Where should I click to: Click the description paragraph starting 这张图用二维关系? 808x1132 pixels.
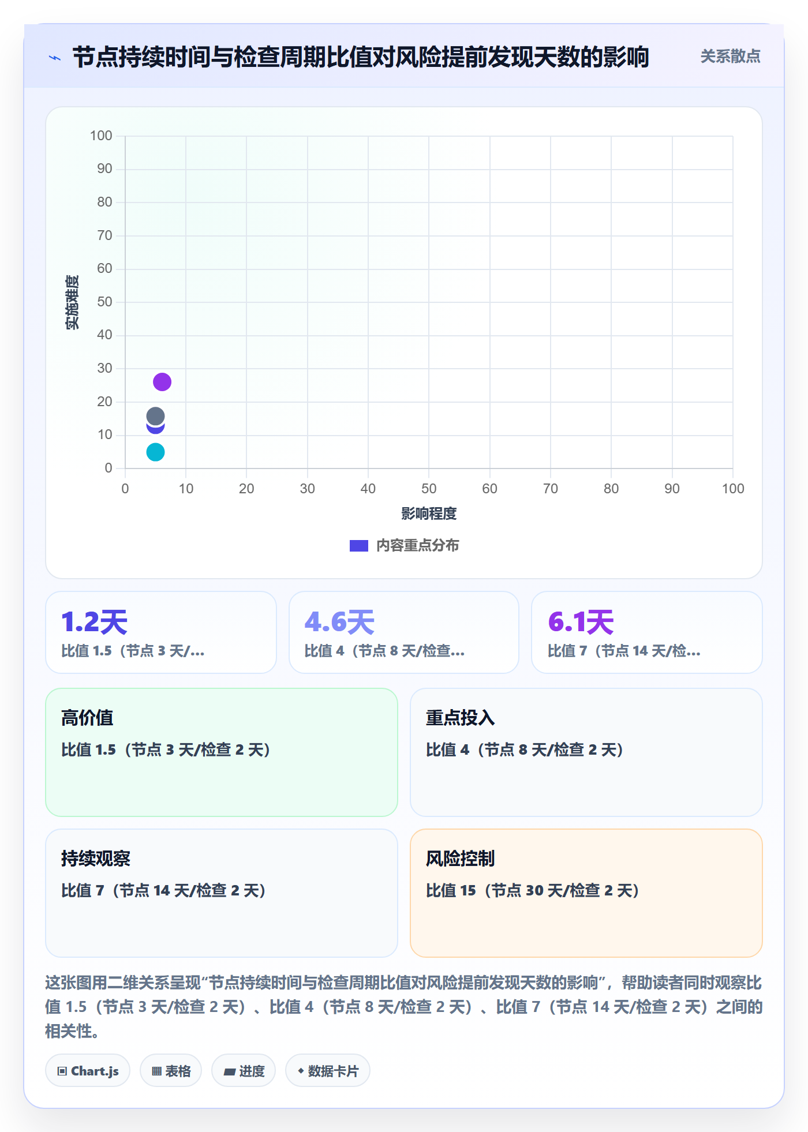coord(404,1007)
